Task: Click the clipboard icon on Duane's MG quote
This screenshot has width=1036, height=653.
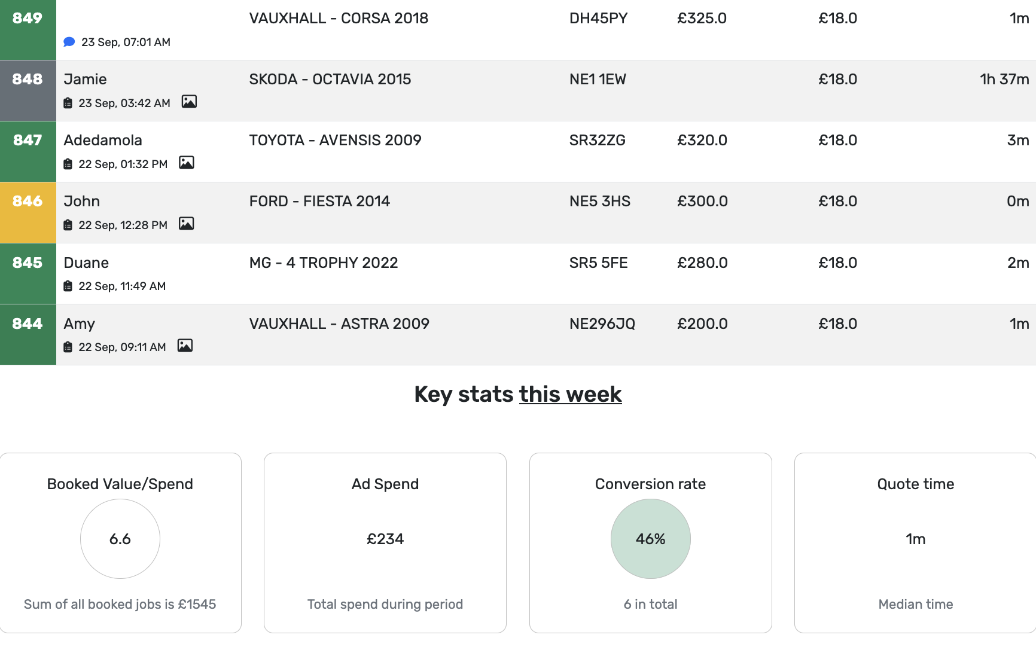Action: (67, 286)
